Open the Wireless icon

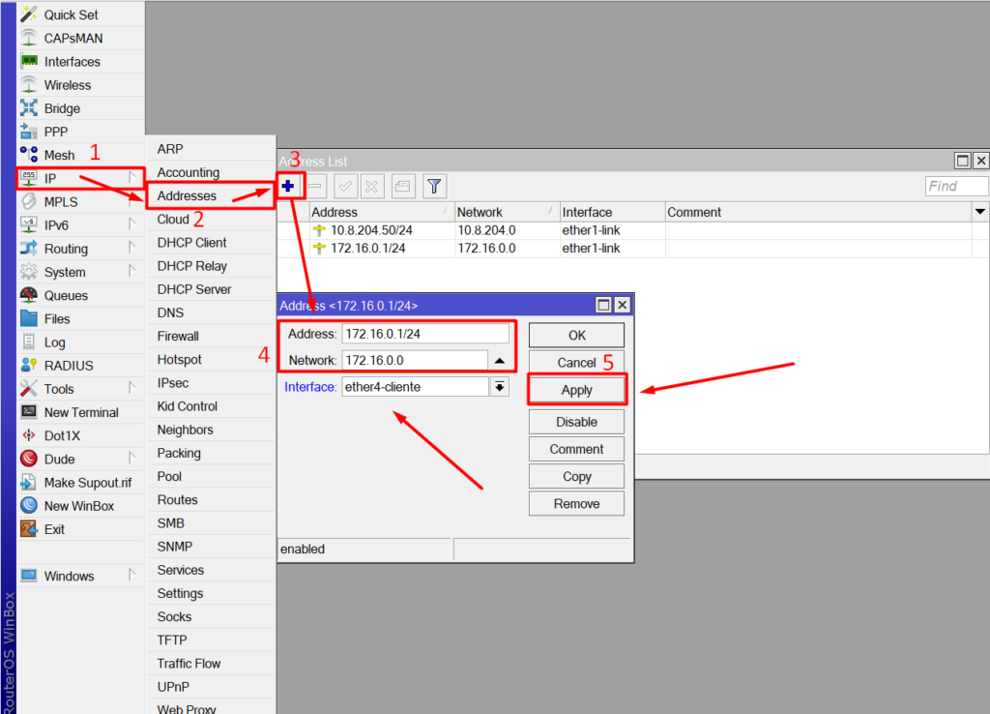[x=28, y=85]
